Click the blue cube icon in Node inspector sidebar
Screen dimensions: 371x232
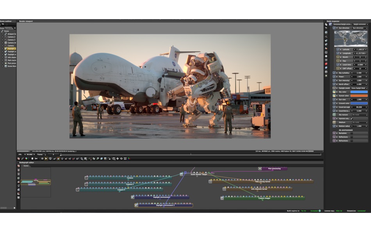326,68
